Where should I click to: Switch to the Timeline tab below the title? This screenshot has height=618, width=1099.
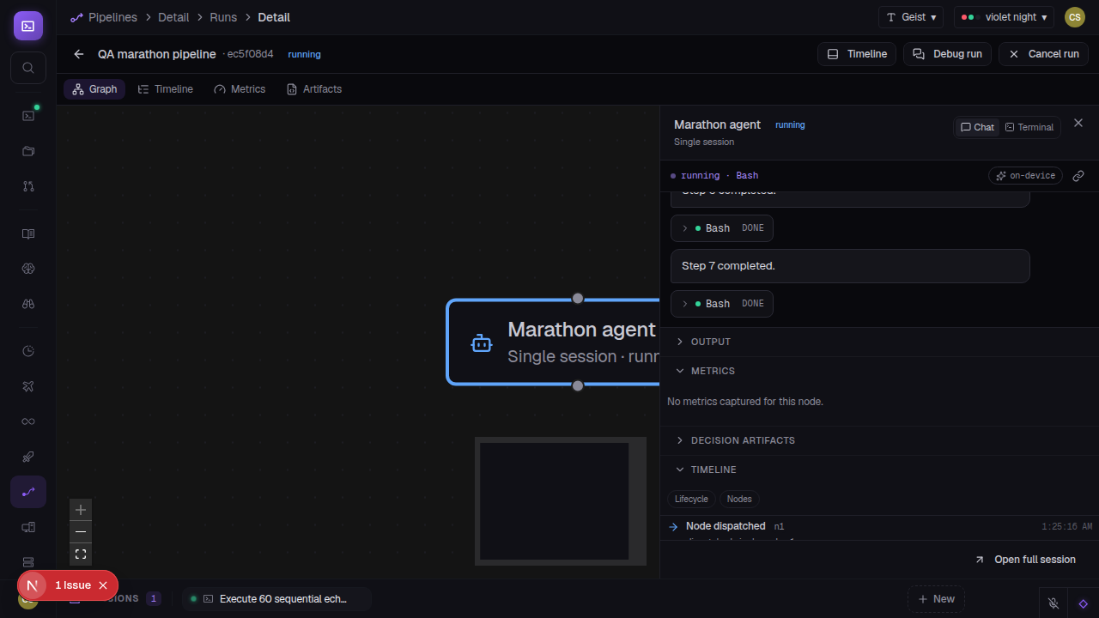coord(166,89)
